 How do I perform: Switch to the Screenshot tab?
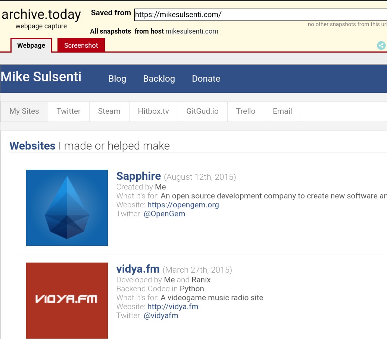[81, 45]
